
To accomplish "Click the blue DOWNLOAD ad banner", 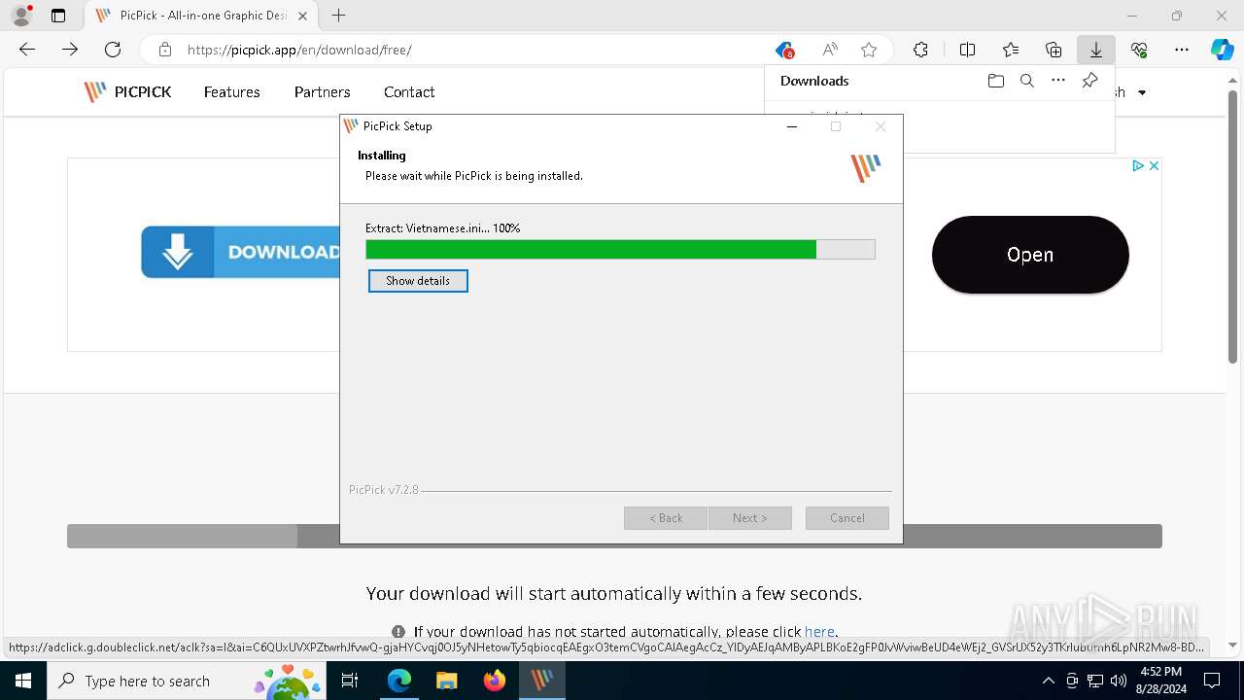I will pyautogui.click(x=240, y=252).
